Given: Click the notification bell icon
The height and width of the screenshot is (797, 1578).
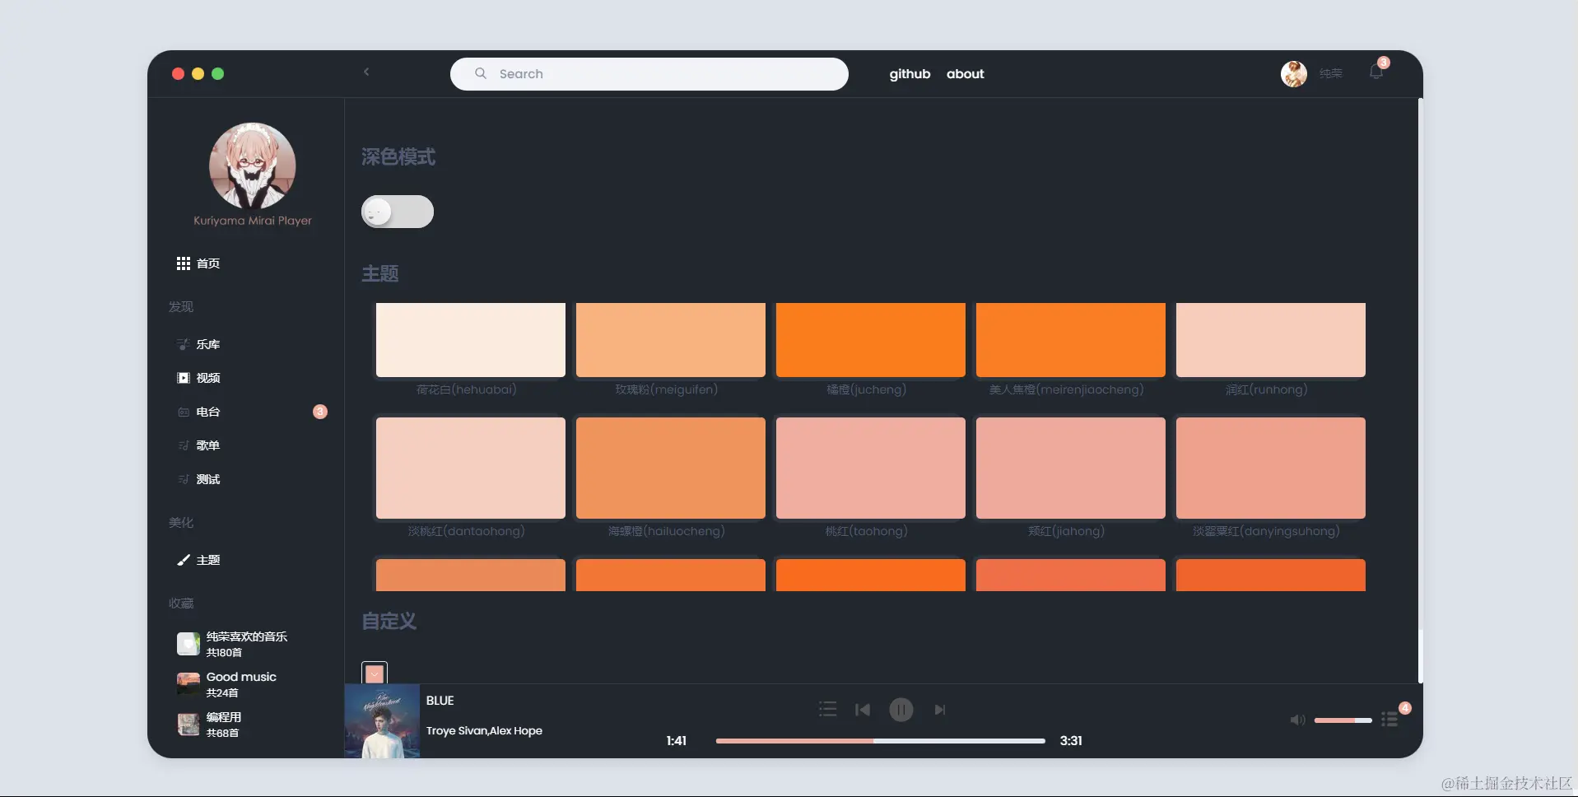Looking at the screenshot, I should tap(1375, 72).
